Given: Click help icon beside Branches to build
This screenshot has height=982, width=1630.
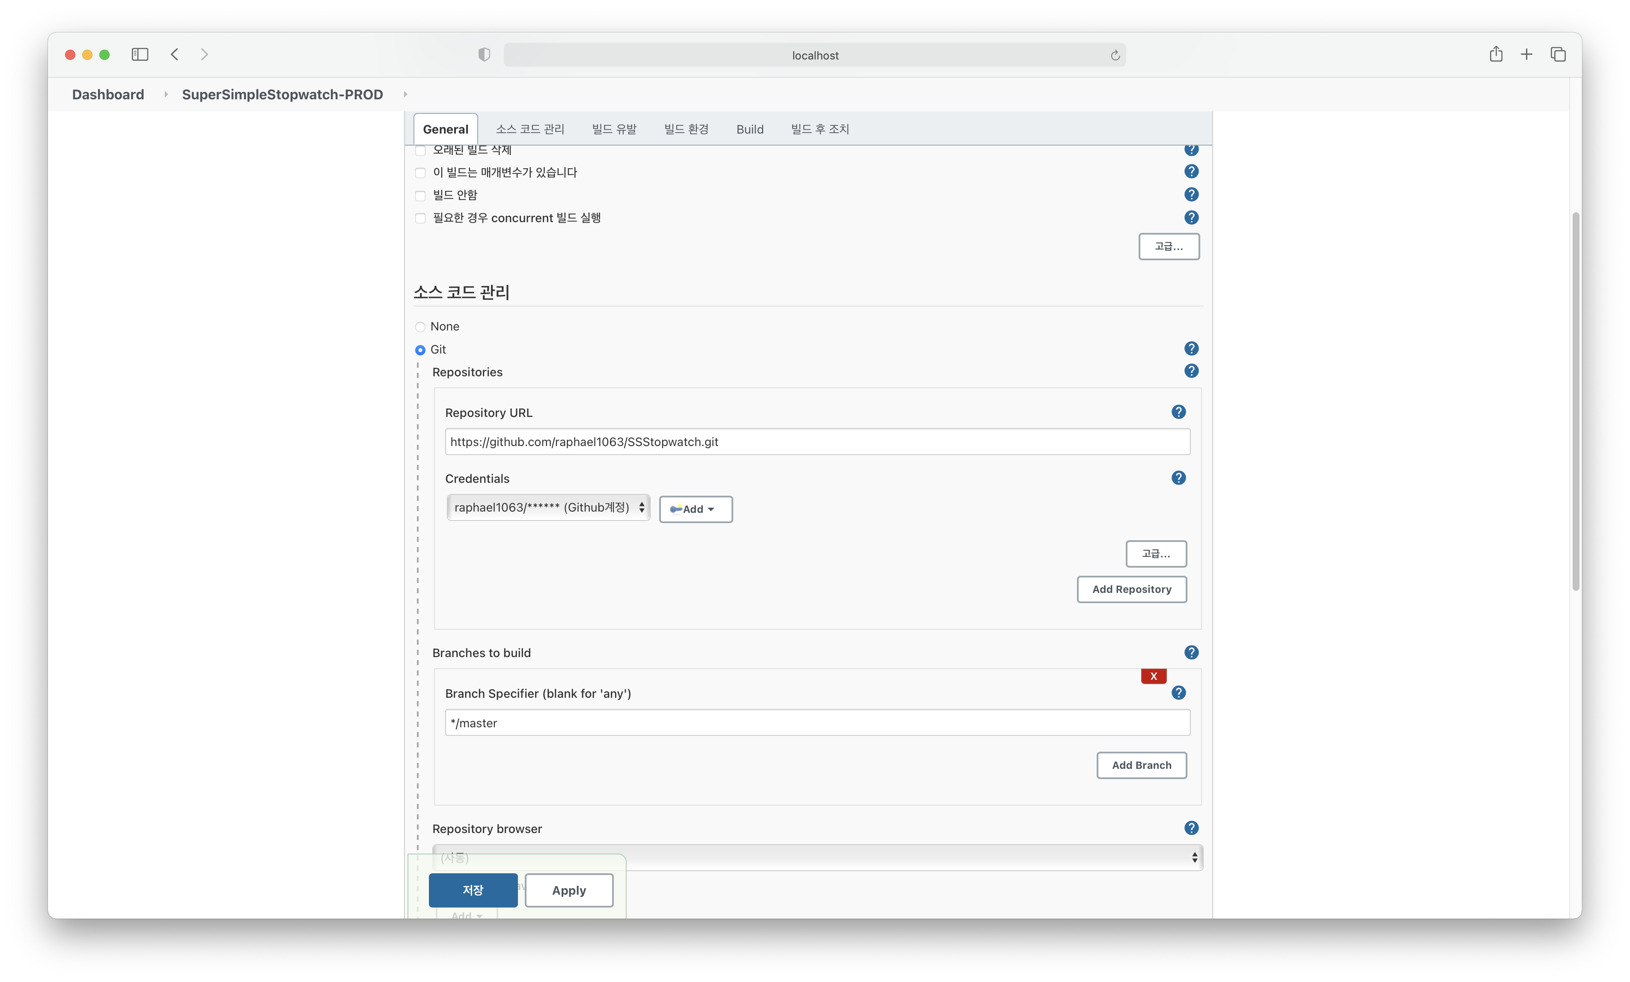Looking at the screenshot, I should (1191, 652).
